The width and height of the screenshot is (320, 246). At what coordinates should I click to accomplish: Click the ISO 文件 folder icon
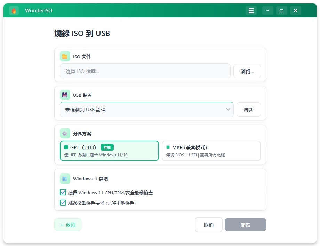coord(65,57)
